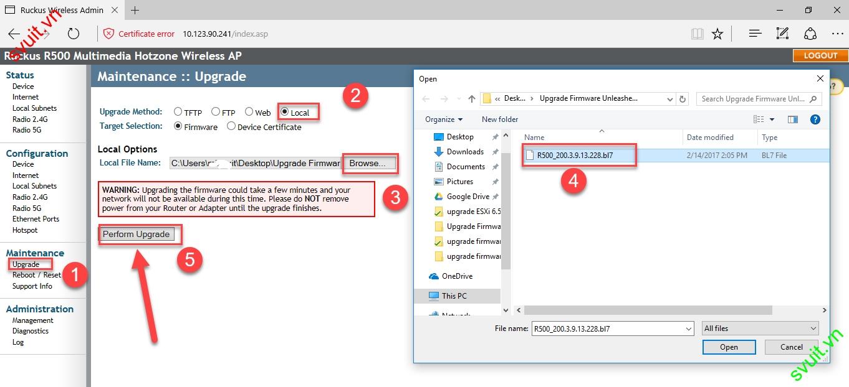The width and height of the screenshot is (849, 387).
Task: Open Status Device page
Action: (23, 86)
